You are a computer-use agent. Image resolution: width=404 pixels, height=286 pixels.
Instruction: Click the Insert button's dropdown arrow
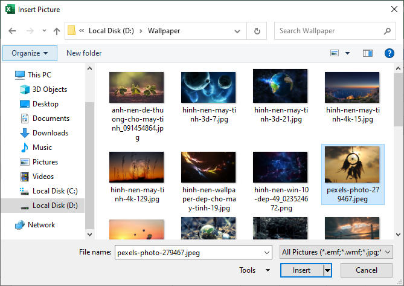tap(328, 270)
